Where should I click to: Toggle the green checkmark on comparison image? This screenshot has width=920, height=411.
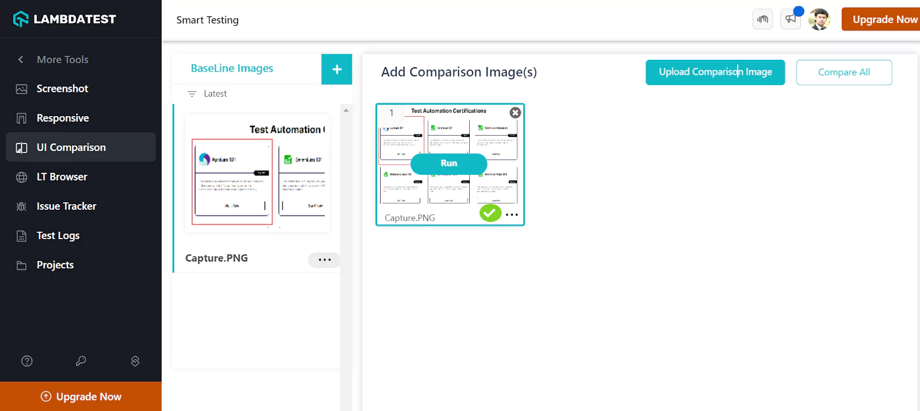pyautogui.click(x=490, y=213)
